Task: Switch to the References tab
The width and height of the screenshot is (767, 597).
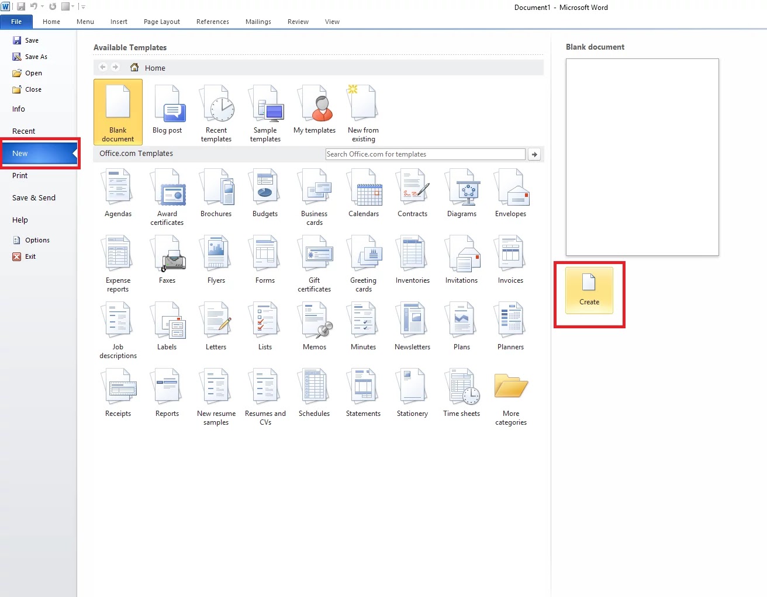Action: [x=213, y=22]
